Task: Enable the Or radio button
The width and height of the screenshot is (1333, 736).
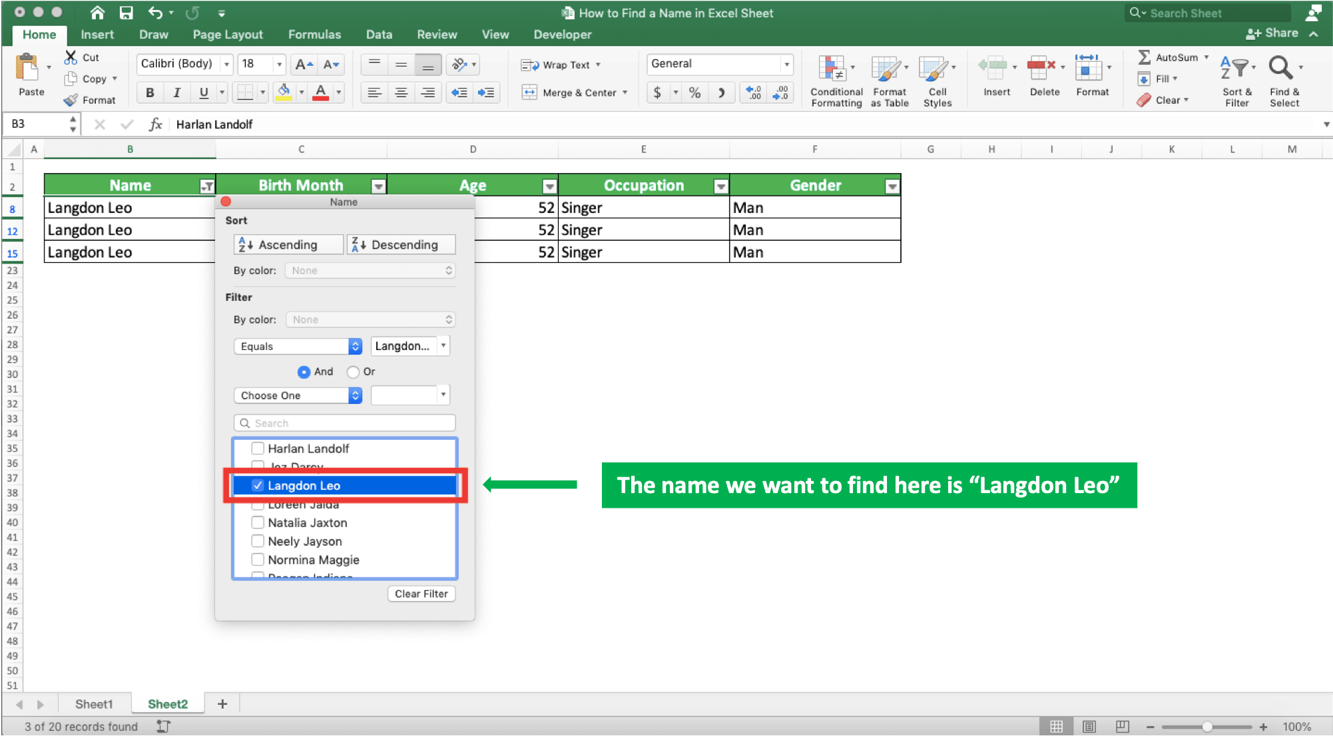Action: point(353,371)
